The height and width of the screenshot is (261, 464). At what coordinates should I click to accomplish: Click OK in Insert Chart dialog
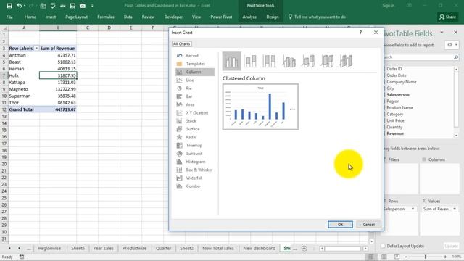click(x=340, y=225)
